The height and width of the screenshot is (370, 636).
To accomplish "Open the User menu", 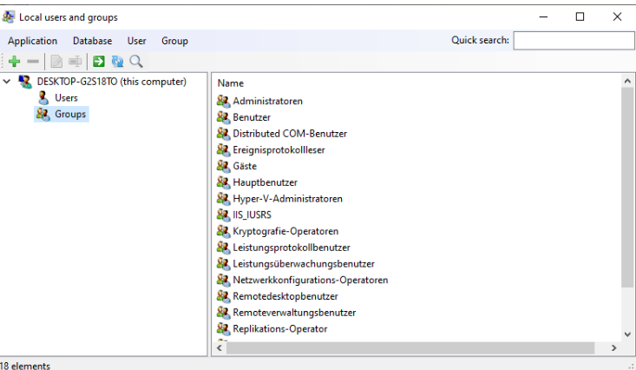I will coord(137,41).
